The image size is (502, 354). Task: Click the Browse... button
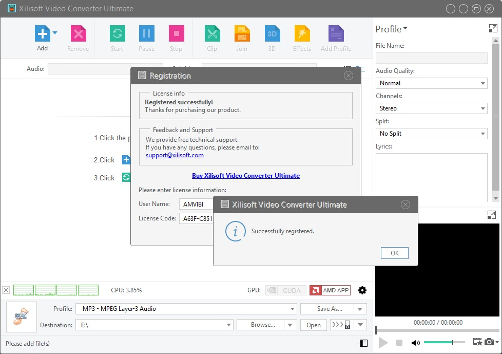click(x=260, y=325)
